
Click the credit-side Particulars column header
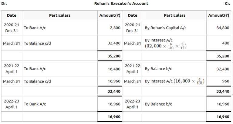coord(174,15)
